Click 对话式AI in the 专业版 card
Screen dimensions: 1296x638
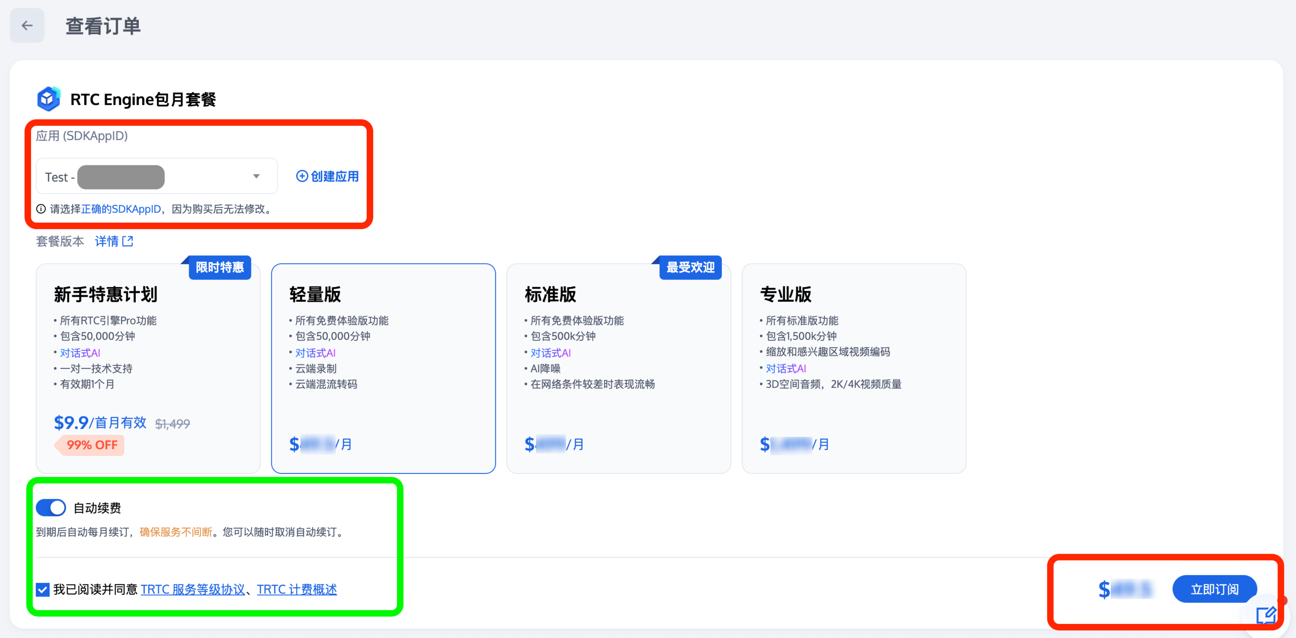[786, 368]
